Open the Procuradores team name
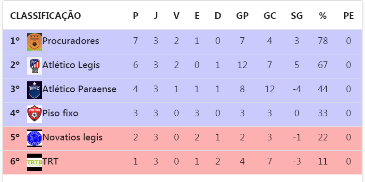This screenshot has width=365, height=182. [71, 41]
